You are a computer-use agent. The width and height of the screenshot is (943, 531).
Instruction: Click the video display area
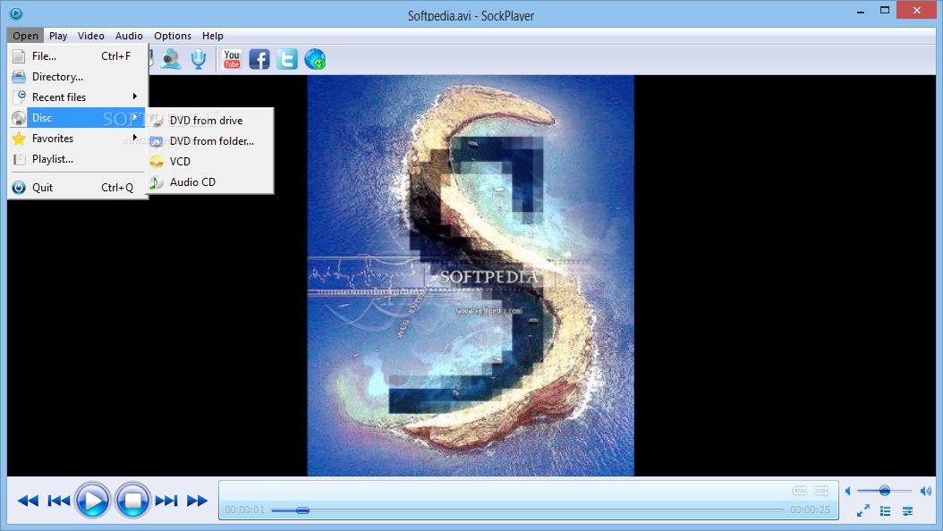(x=471, y=275)
